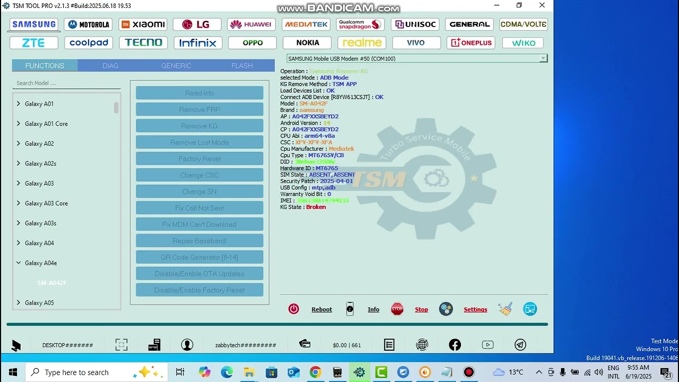Click the taskbar search box
The width and height of the screenshot is (679, 382).
97,372
